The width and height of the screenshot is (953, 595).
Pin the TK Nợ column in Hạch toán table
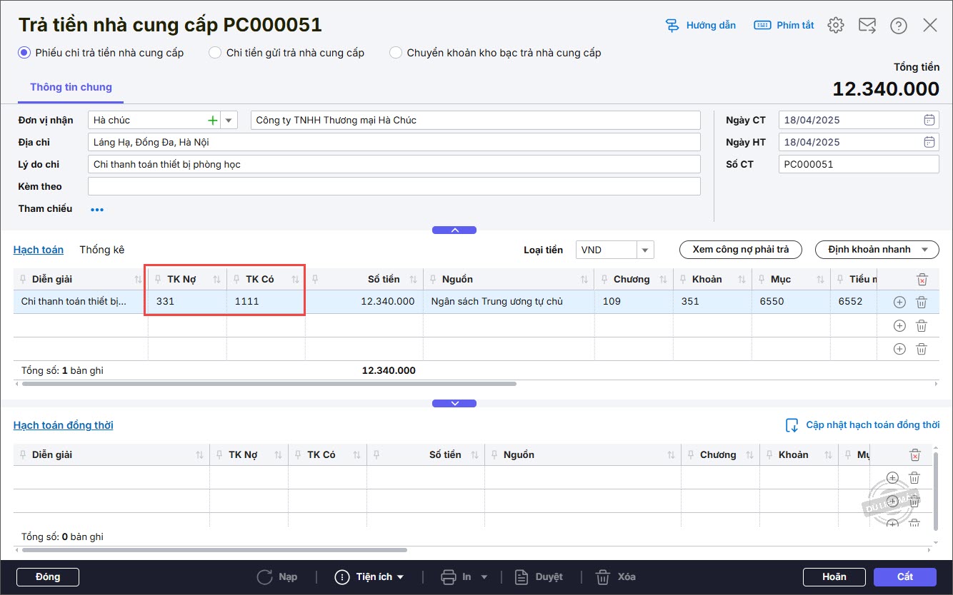[159, 279]
